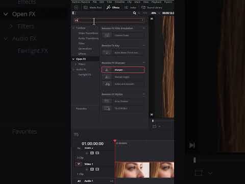
Task: Select Titles in the Toolbox
Action: (82, 43)
